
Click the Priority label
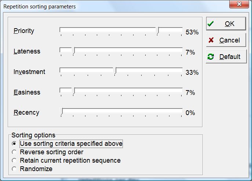pos(24,31)
